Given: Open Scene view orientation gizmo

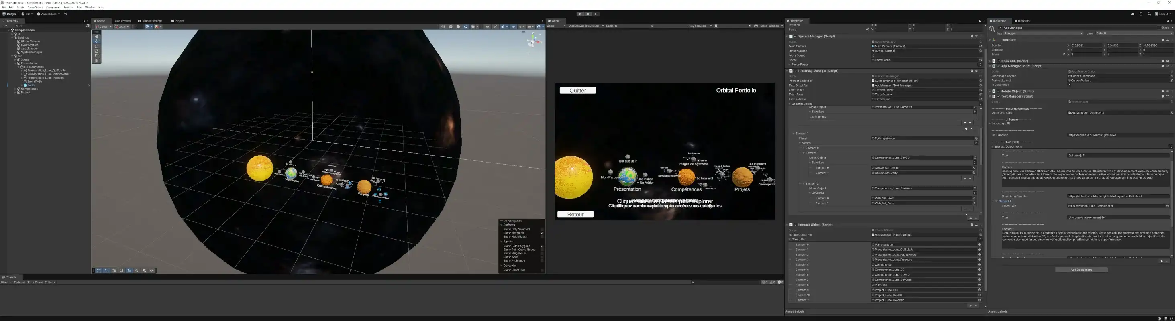Looking at the screenshot, I should [533, 41].
